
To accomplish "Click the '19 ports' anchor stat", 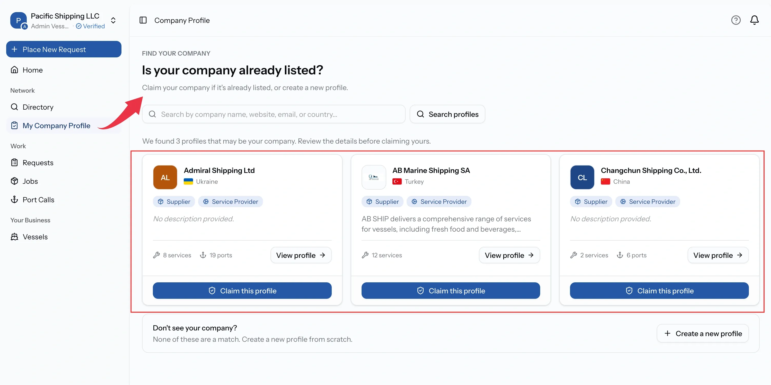I will tap(216, 255).
